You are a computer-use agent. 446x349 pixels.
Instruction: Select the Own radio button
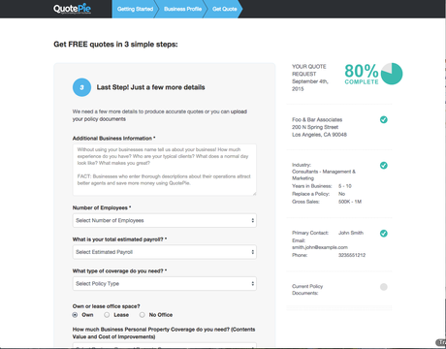[x=75, y=315]
